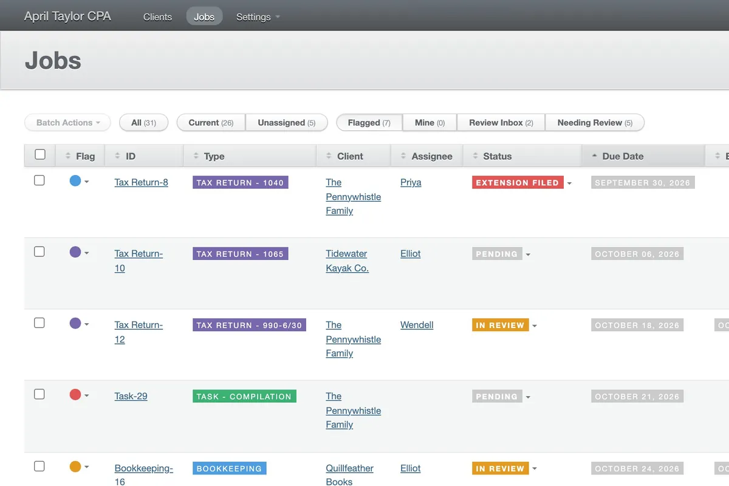Switch to the Current (26) filter
Viewport: 729px width, 486px height.
click(x=211, y=123)
